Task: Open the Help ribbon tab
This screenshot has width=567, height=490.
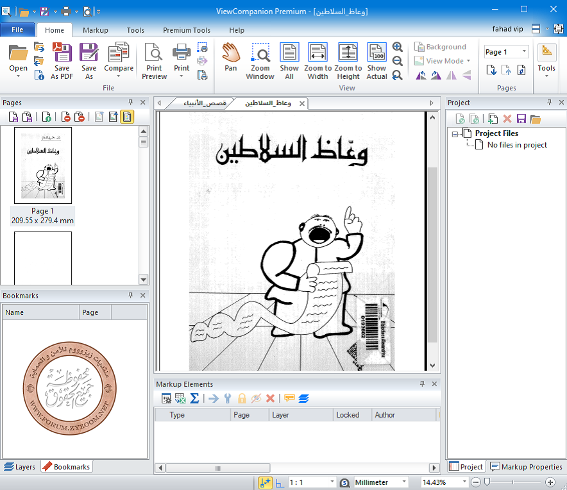Action: [x=237, y=30]
